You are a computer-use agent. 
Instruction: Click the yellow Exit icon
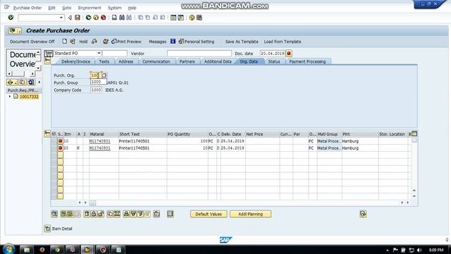point(96,18)
